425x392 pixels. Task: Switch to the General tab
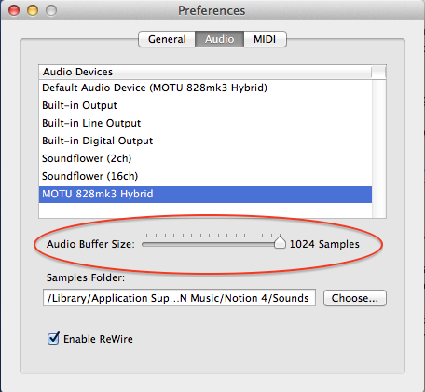point(167,39)
